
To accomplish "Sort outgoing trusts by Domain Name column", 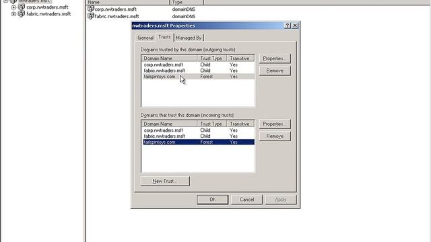I will [x=169, y=58].
